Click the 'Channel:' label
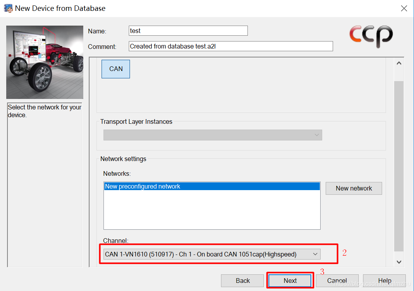Screen dimensions: 414x291 tap(116, 241)
